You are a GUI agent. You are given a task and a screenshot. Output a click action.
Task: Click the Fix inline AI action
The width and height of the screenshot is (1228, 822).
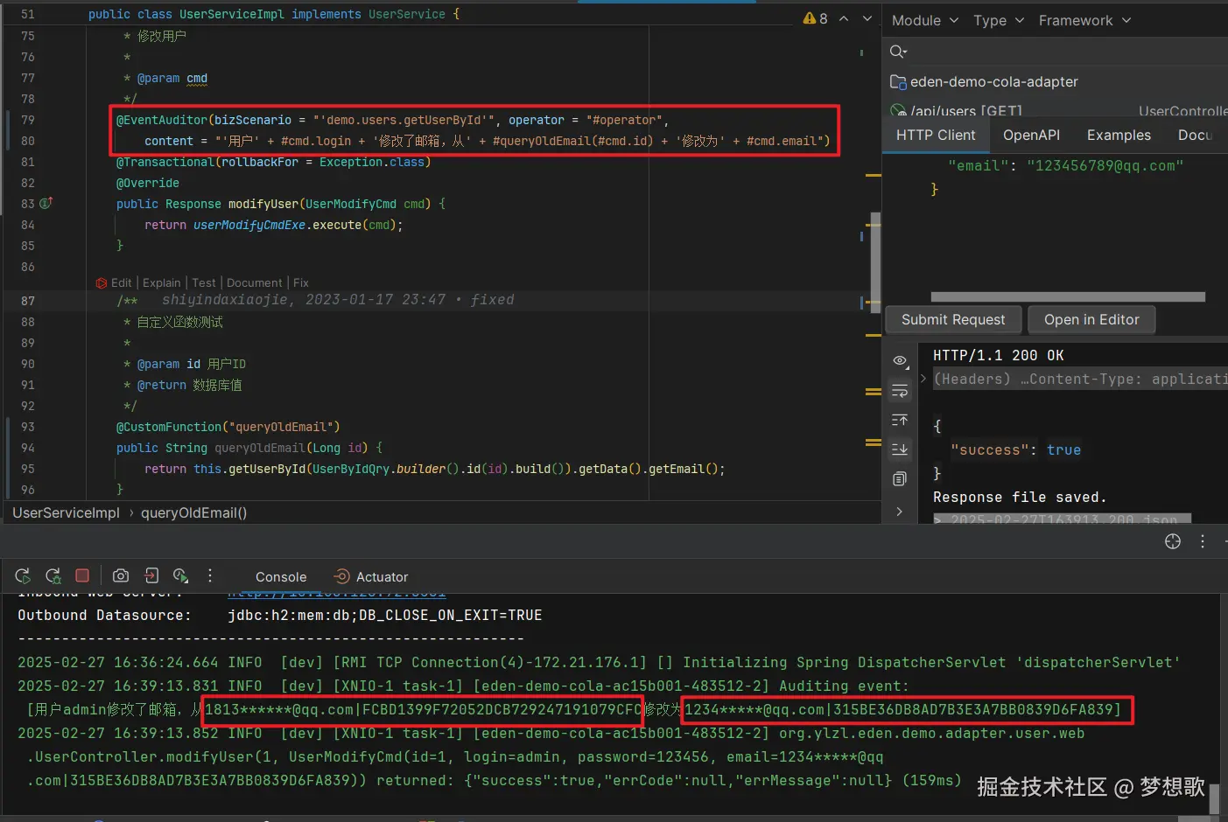pyautogui.click(x=300, y=282)
